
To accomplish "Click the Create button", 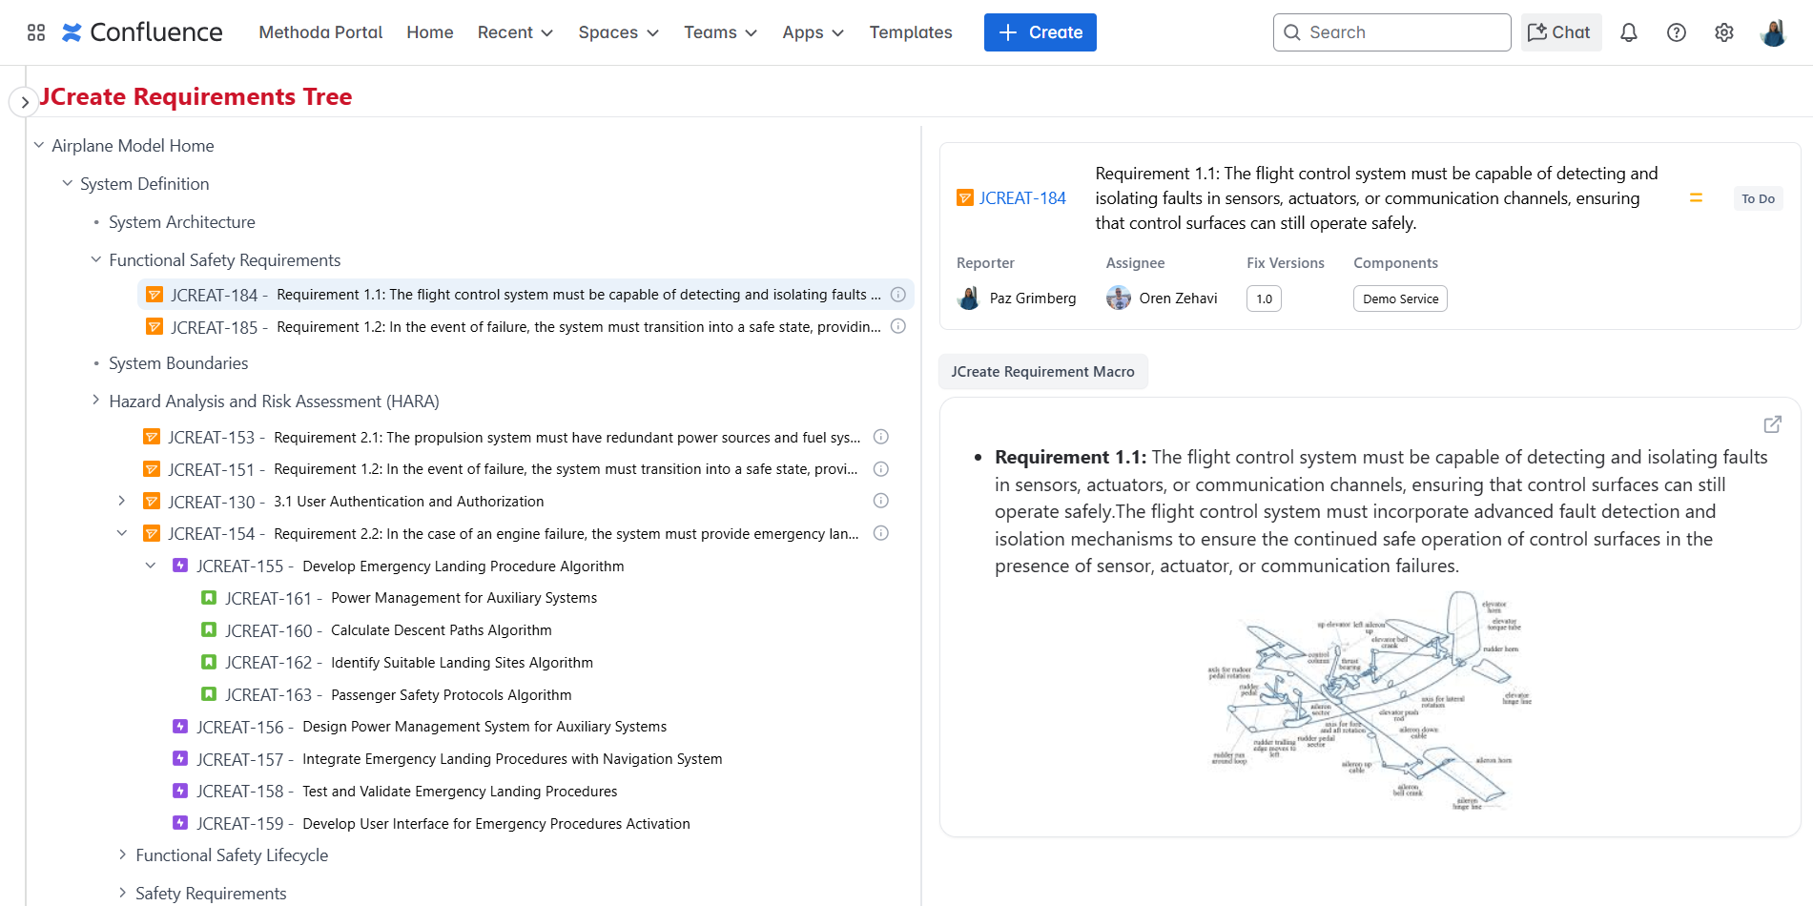I will (x=1040, y=32).
